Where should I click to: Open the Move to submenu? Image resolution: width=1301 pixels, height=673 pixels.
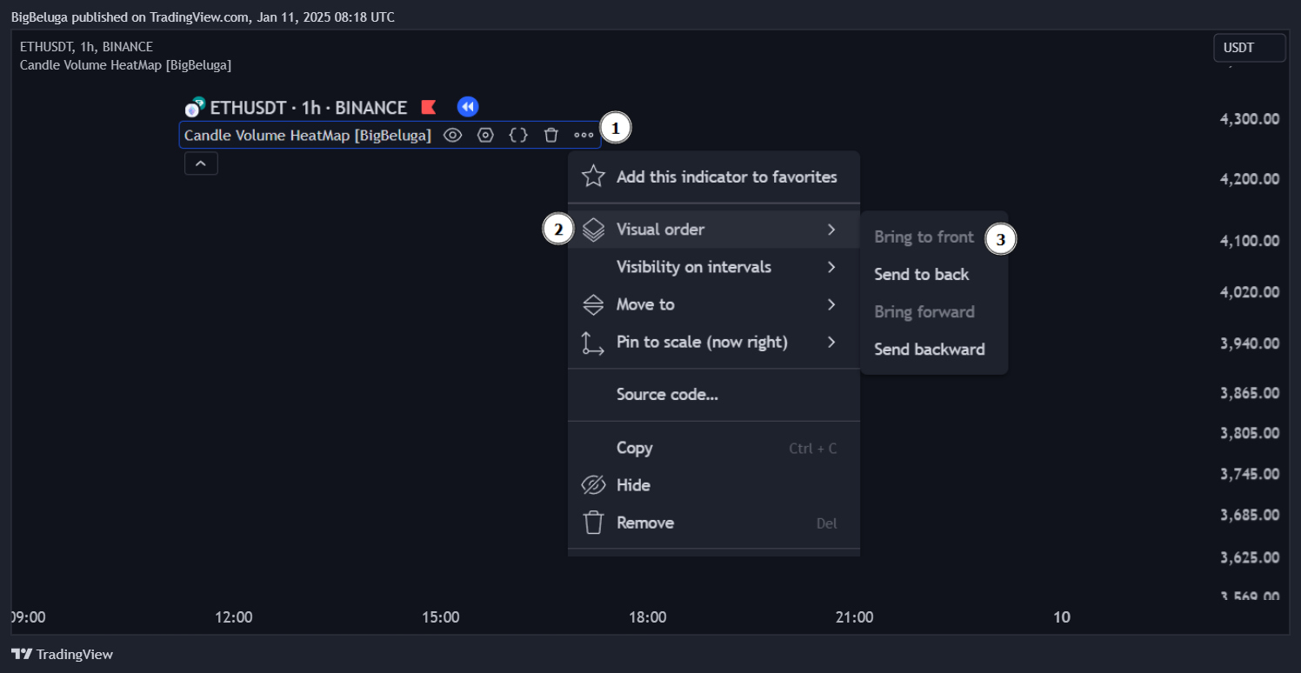pyautogui.click(x=714, y=304)
